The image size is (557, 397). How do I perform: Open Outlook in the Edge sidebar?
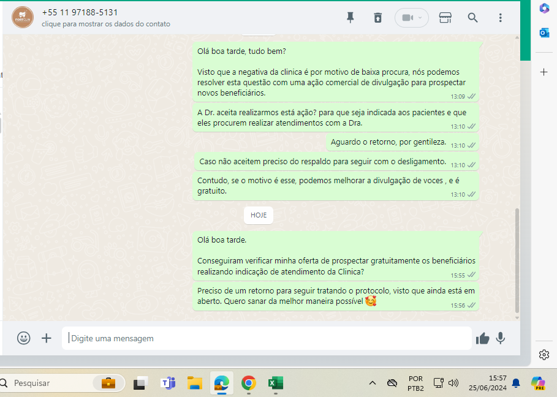(x=544, y=33)
